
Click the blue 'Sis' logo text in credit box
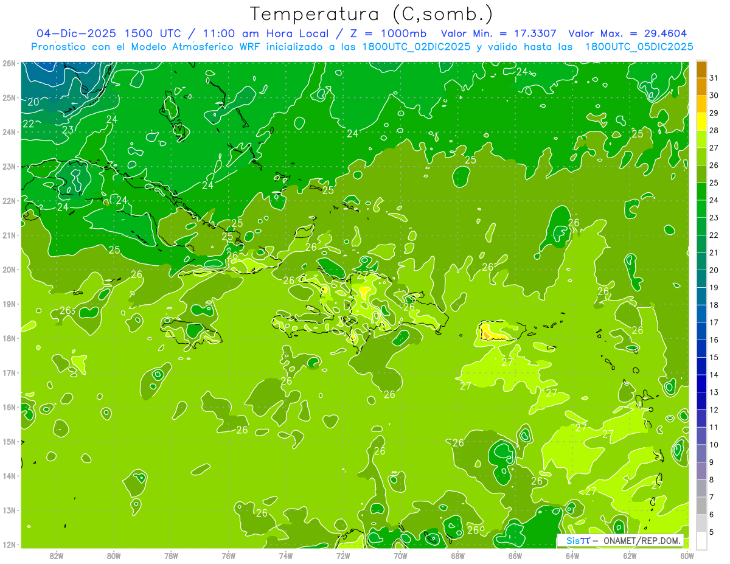tap(573, 540)
